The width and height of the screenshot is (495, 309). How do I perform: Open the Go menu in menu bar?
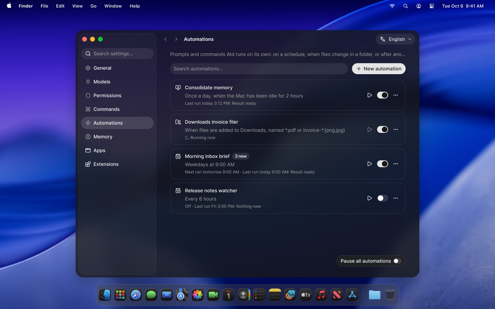tap(93, 6)
